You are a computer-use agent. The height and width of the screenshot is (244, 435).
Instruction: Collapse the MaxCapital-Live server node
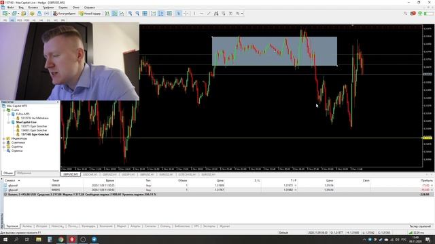tap(9, 122)
